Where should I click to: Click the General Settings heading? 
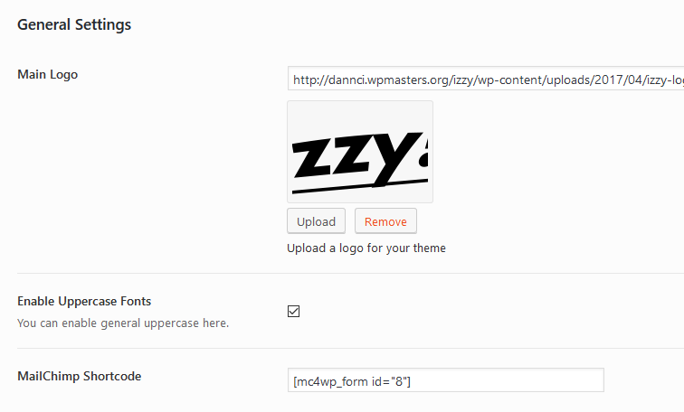click(x=74, y=24)
